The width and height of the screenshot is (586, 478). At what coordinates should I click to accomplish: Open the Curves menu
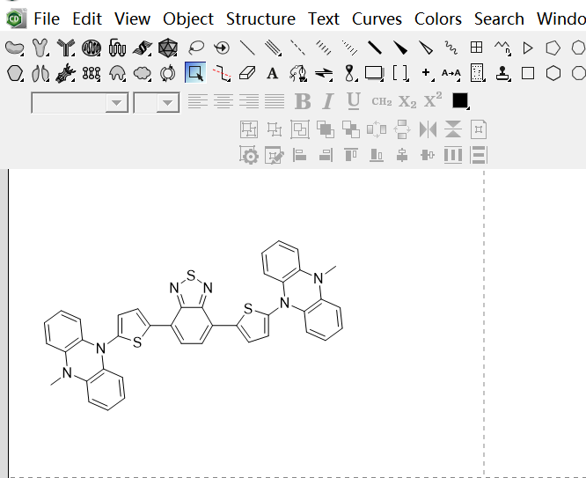pos(377,18)
